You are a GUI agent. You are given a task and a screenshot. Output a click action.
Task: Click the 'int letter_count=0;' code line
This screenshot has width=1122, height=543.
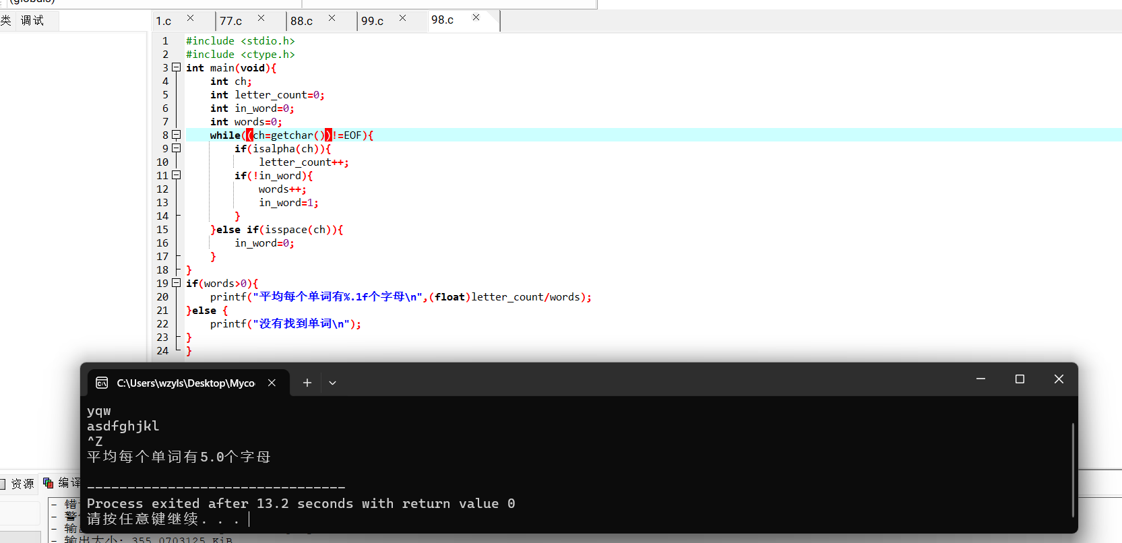[268, 94]
